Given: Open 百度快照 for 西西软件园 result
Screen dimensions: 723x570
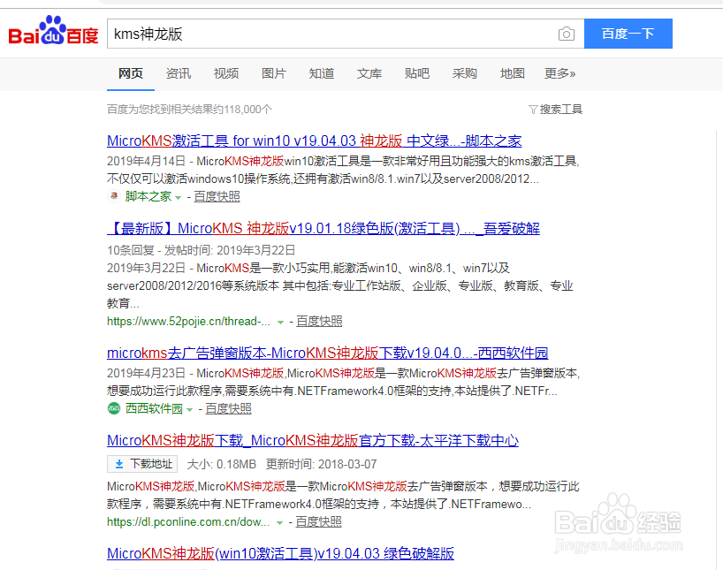Looking at the screenshot, I should (228, 408).
